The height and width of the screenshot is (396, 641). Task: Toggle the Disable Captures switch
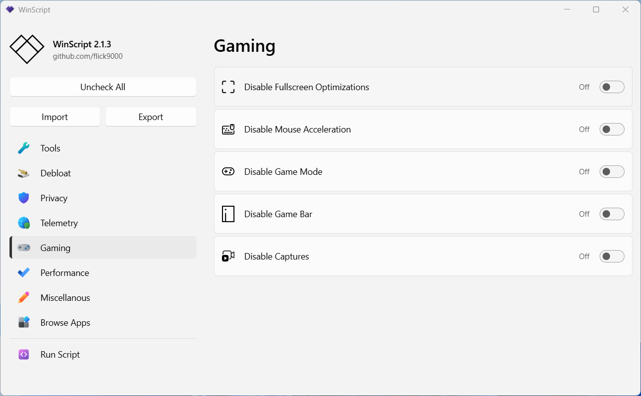[612, 257]
